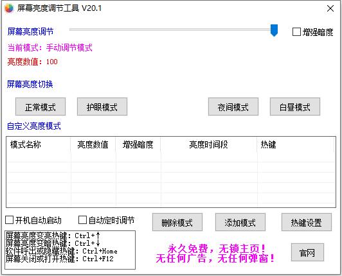This screenshot has height=276, width=342.
Task: Open 热键设置 button
Action: (x=307, y=222)
